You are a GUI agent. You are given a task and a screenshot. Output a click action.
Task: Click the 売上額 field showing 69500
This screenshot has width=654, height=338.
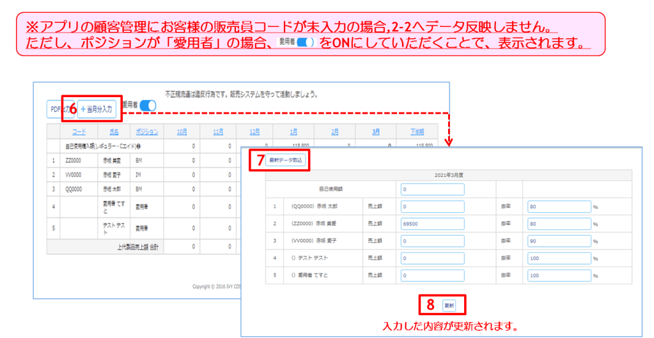click(x=432, y=224)
